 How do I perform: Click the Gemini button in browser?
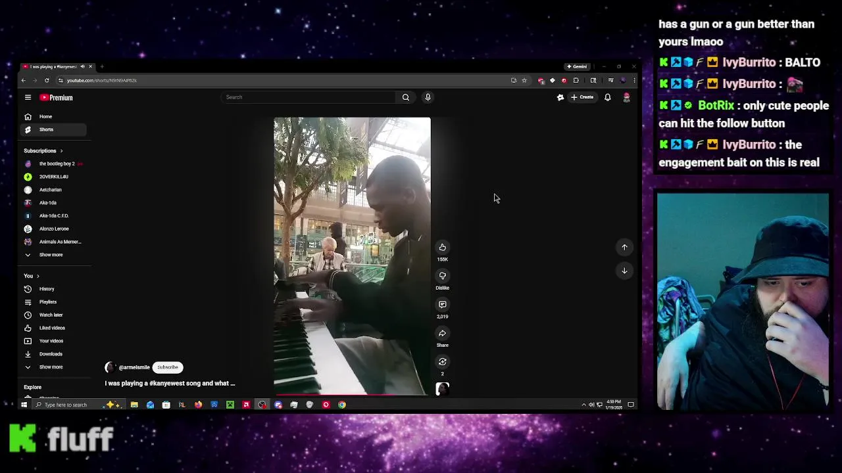click(577, 66)
